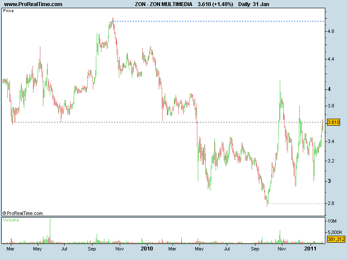
Task: Click the 3.8 price axis label
Action: pos(331,106)
